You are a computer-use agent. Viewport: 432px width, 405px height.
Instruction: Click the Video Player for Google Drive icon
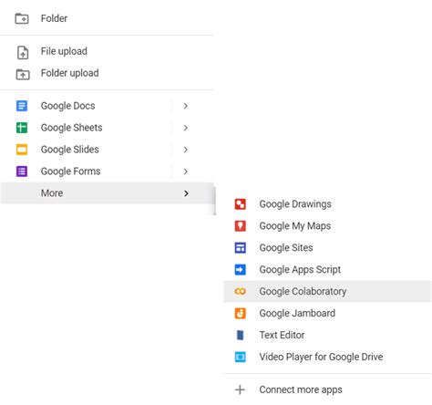[240, 357]
